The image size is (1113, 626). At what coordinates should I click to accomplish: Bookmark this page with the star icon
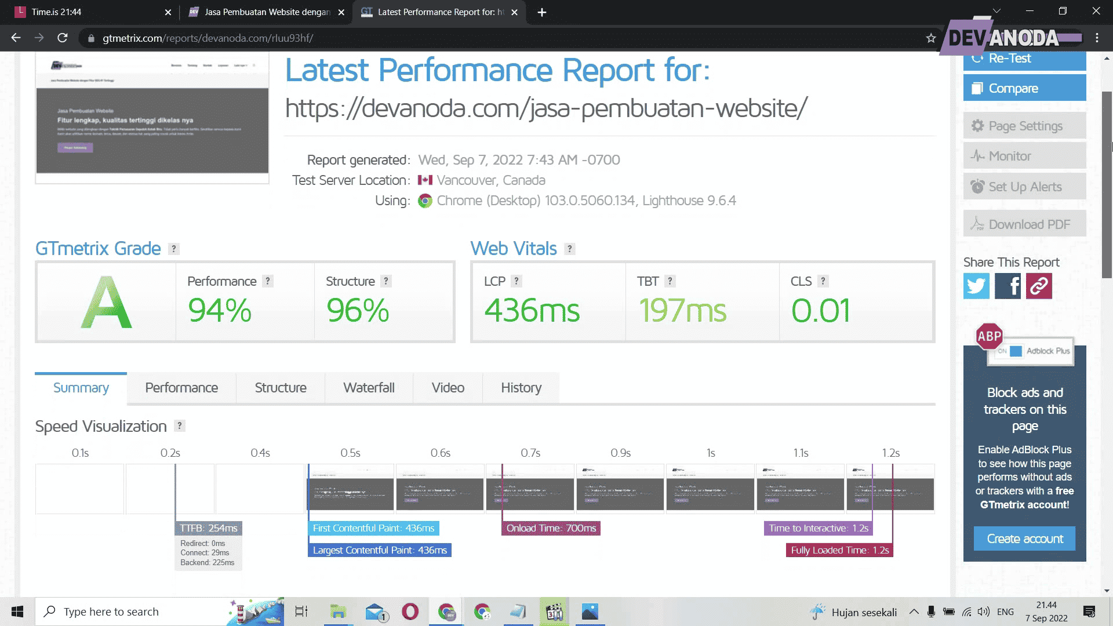(931, 38)
